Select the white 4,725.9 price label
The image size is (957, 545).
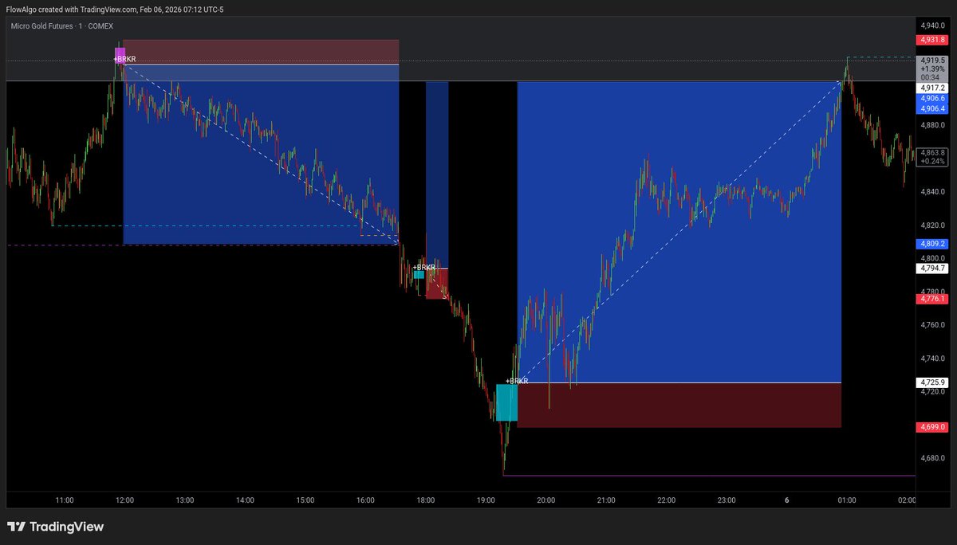click(x=931, y=382)
